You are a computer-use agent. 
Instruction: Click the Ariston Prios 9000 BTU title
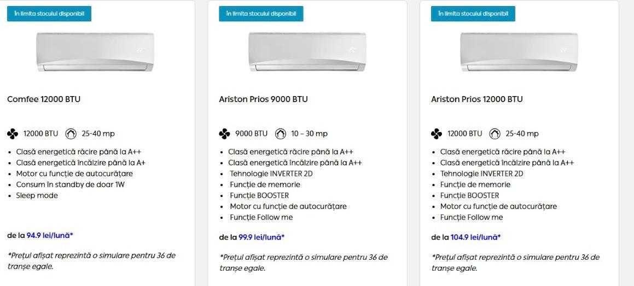pos(263,99)
